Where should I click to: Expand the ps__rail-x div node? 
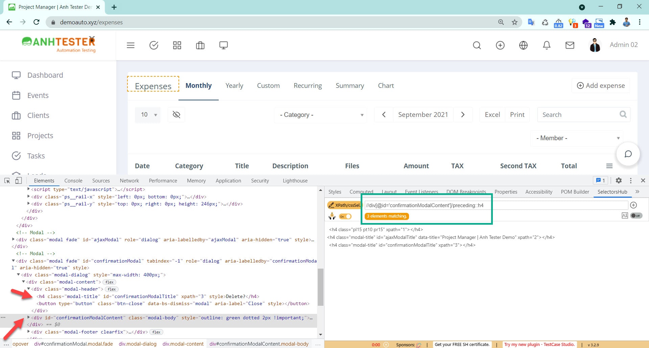[x=29, y=196]
